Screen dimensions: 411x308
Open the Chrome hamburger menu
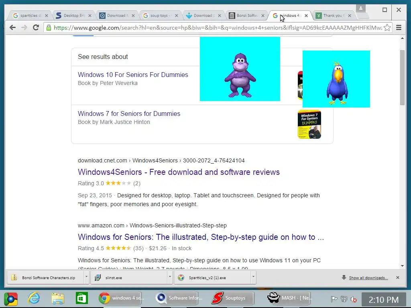[399, 28]
